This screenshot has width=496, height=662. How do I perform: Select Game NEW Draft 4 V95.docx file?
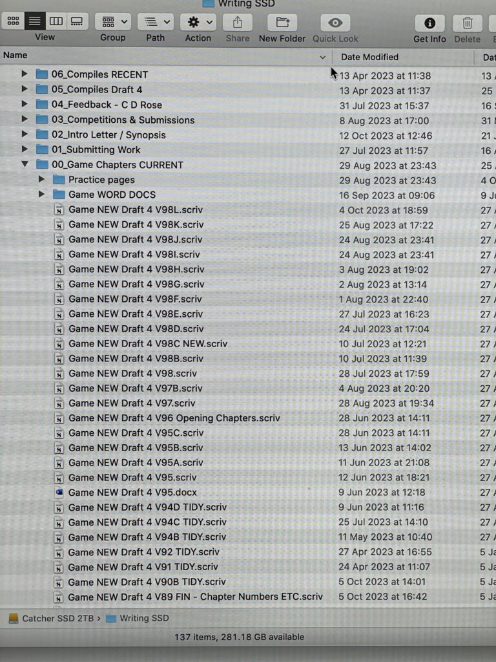point(133,493)
